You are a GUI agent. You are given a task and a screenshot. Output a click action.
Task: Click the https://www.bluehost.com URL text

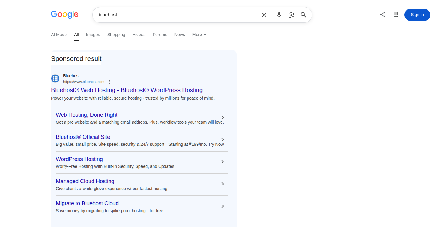coord(84,82)
